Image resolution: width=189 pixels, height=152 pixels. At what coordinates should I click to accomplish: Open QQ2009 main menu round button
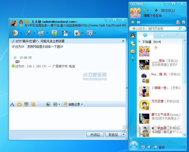pos(134,146)
